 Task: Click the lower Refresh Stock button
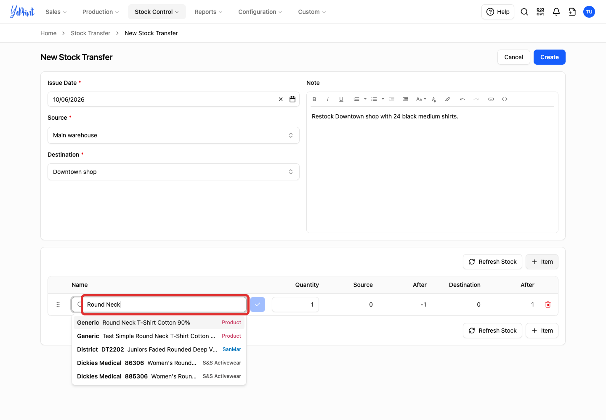tap(492, 331)
